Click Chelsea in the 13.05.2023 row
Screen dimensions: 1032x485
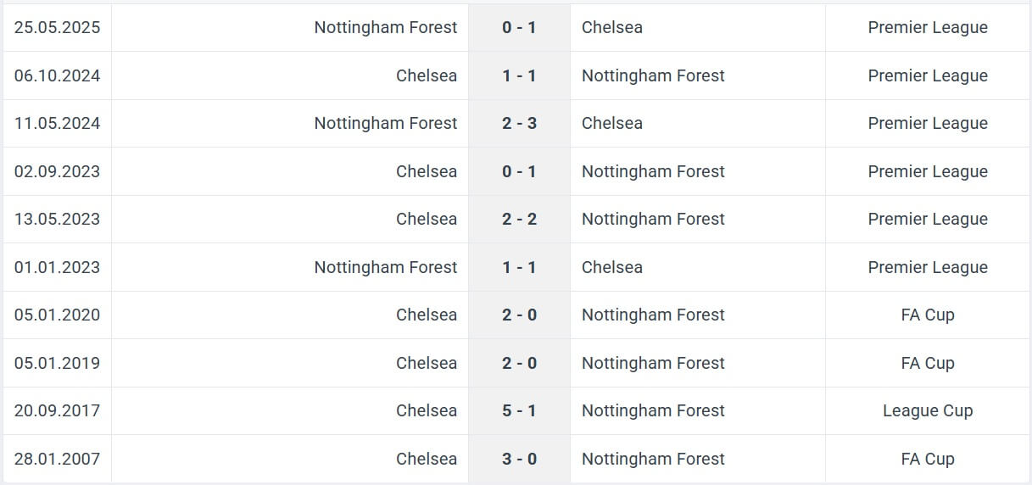426,219
